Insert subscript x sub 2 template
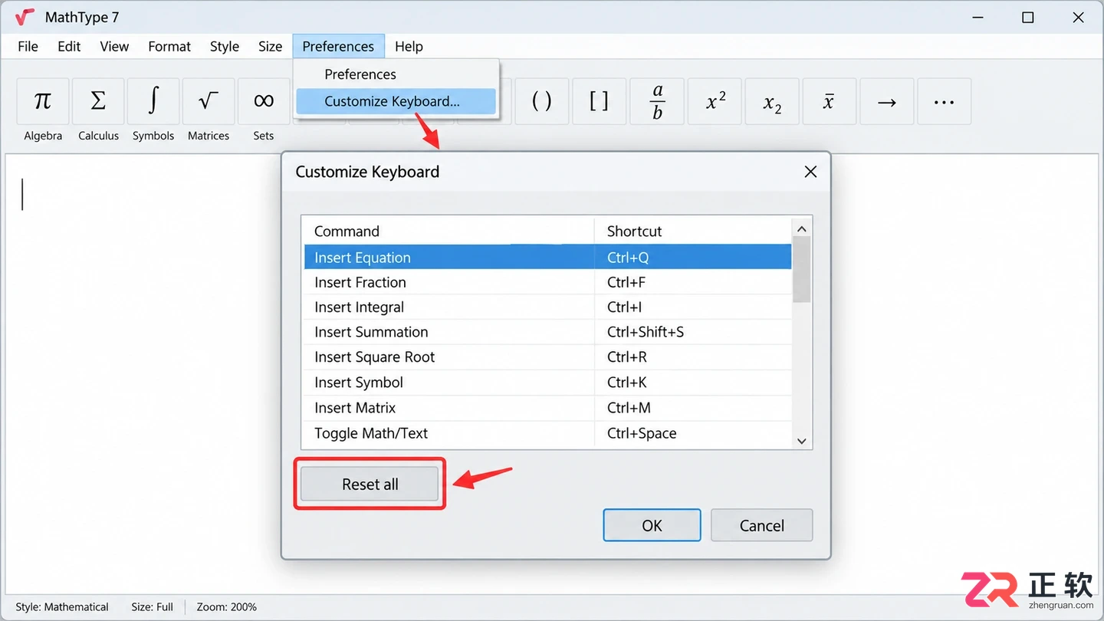Image resolution: width=1104 pixels, height=621 pixels. [772, 101]
